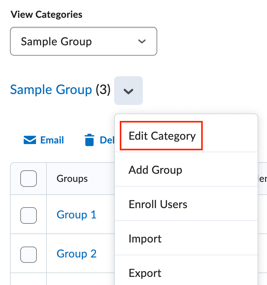This screenshot has height=285, width=267.
Task: Select Import from the actions menu
Action: 145,238
